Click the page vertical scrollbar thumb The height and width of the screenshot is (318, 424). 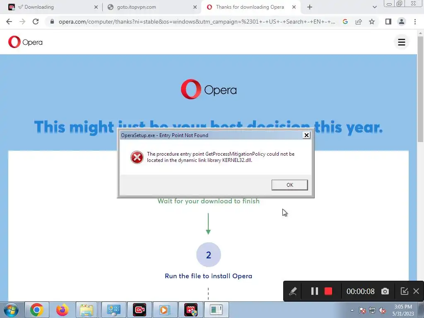[x=420, y=89]
